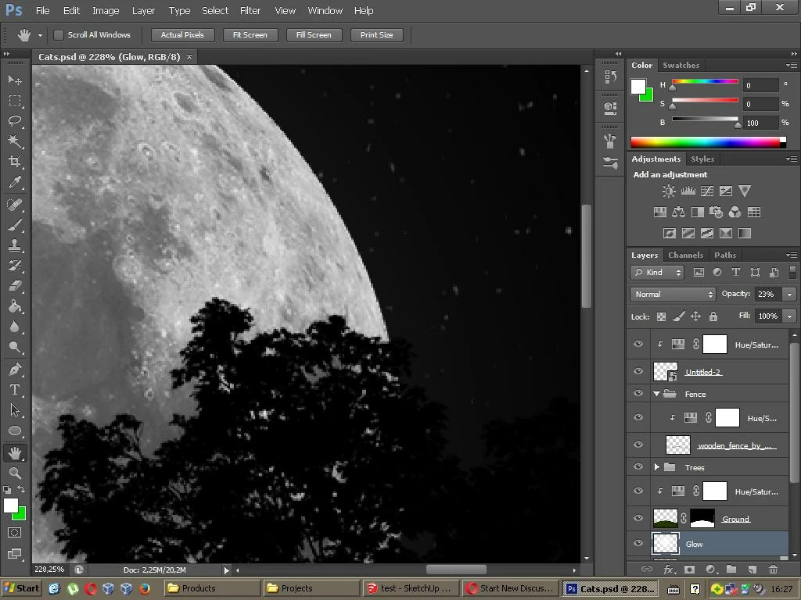Screen dimensions: 801x600
Task: Select the Move tool
Action: (x=15, y=80)
